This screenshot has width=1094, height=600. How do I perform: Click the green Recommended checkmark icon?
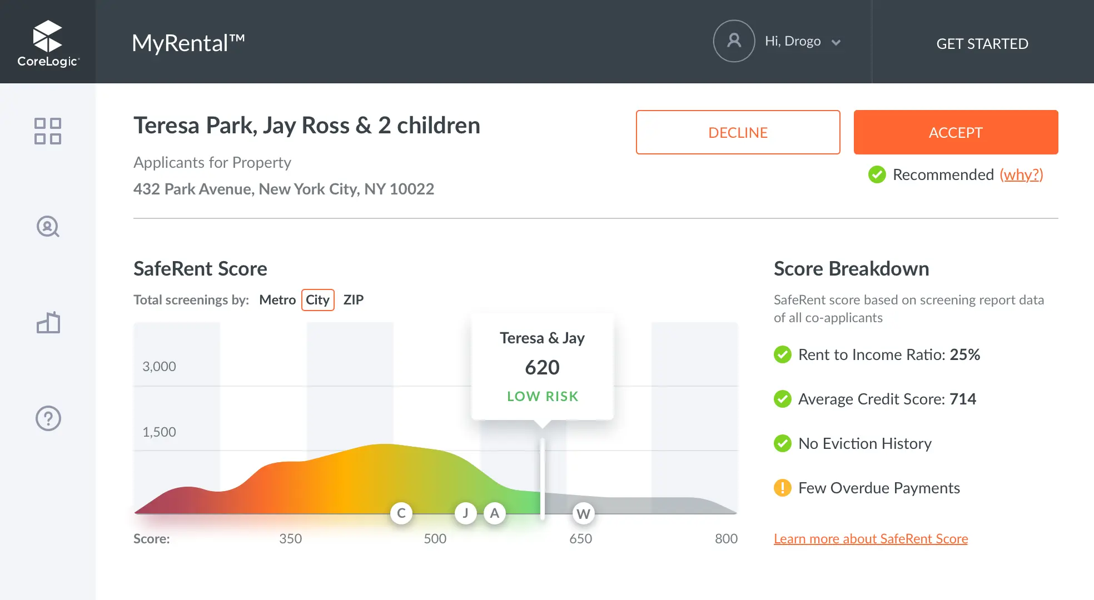877,174
